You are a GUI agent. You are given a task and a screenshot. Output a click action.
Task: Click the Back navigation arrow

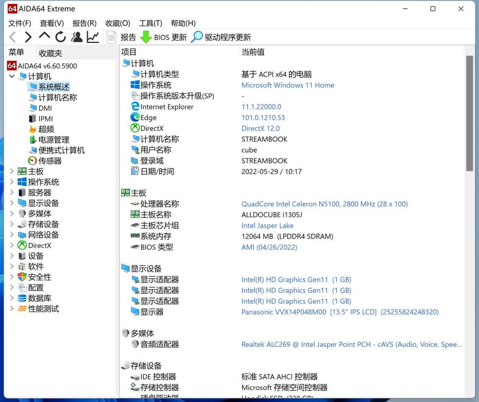12,37
